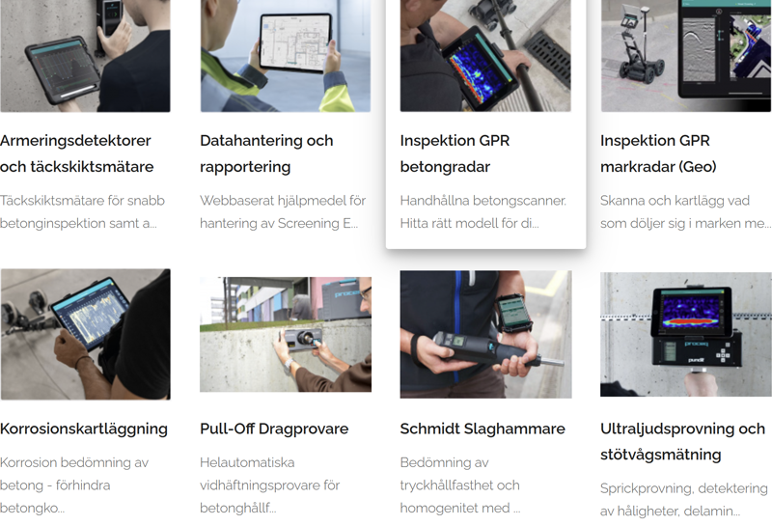Click description starting 'Webbaserat hjälpmedel för'
This screenshot has width=772, height=526.
283,211
